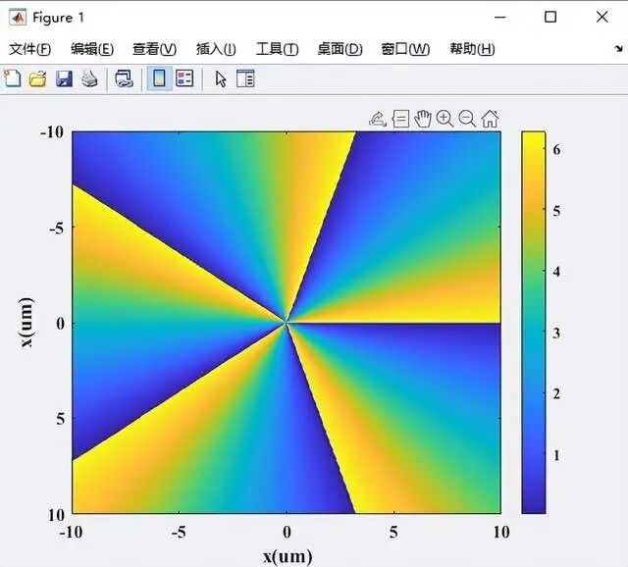Toggle the Insert Legend button
Viewport: 628px width, 567px height.
(184, 79)
